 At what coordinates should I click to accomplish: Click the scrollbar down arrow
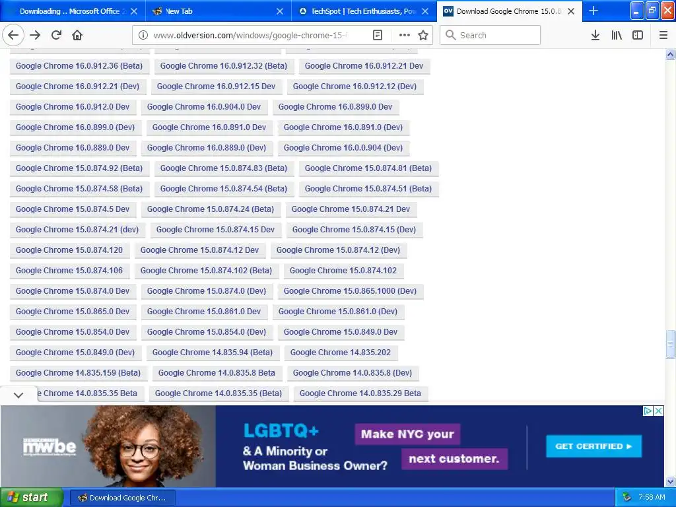point(670,481)
